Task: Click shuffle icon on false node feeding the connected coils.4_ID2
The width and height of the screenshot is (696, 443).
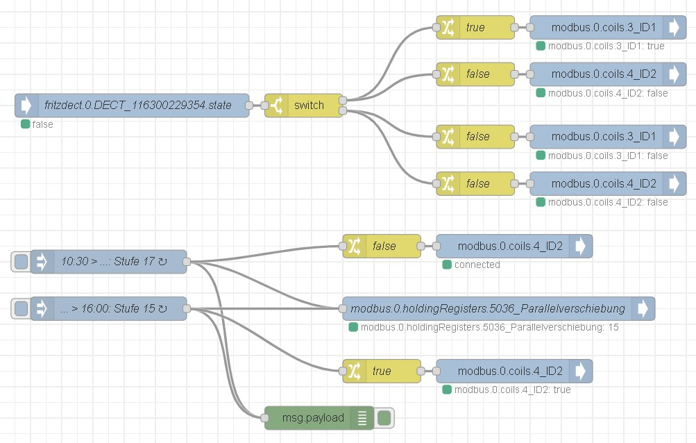Action: click(355, 246)
